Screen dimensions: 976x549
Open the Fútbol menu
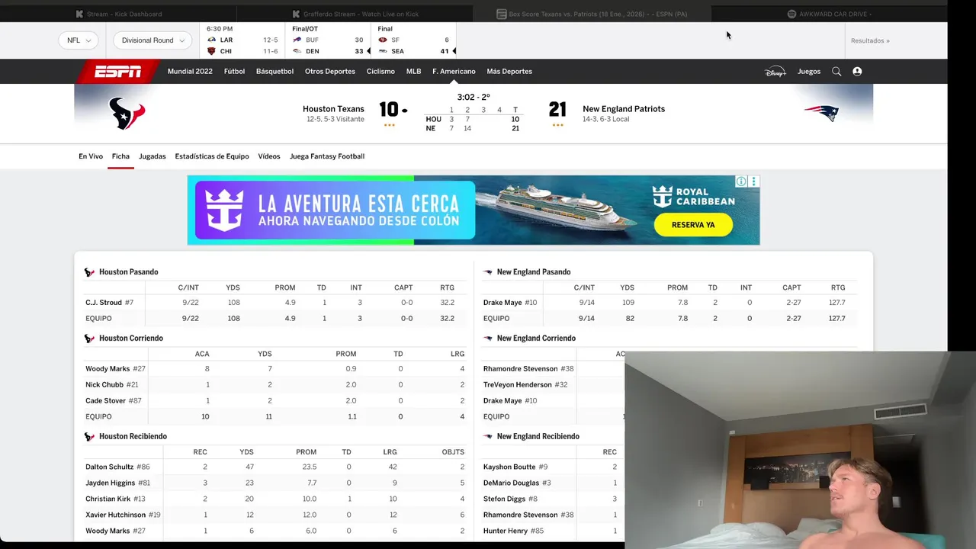pyautogui.click(x=234, y=72)
